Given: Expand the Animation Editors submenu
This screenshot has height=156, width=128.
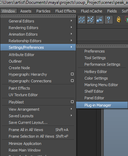Looking at the screenshot, I should click(38, 34).
